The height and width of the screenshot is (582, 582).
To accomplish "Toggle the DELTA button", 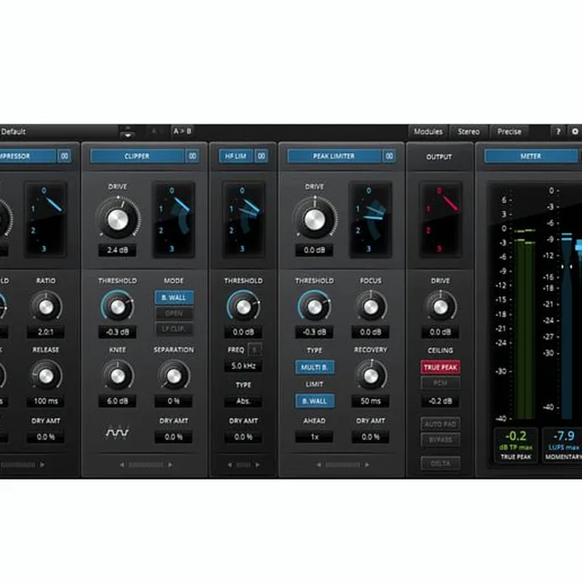I will pos(441,463).
